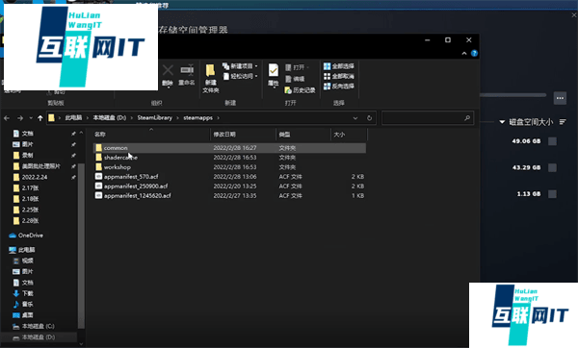Tick Steam checkbox for 1.13 GB game

click(x=552, y=194)
